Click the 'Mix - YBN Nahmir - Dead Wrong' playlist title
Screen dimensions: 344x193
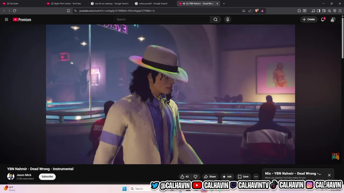coord(293,173)
